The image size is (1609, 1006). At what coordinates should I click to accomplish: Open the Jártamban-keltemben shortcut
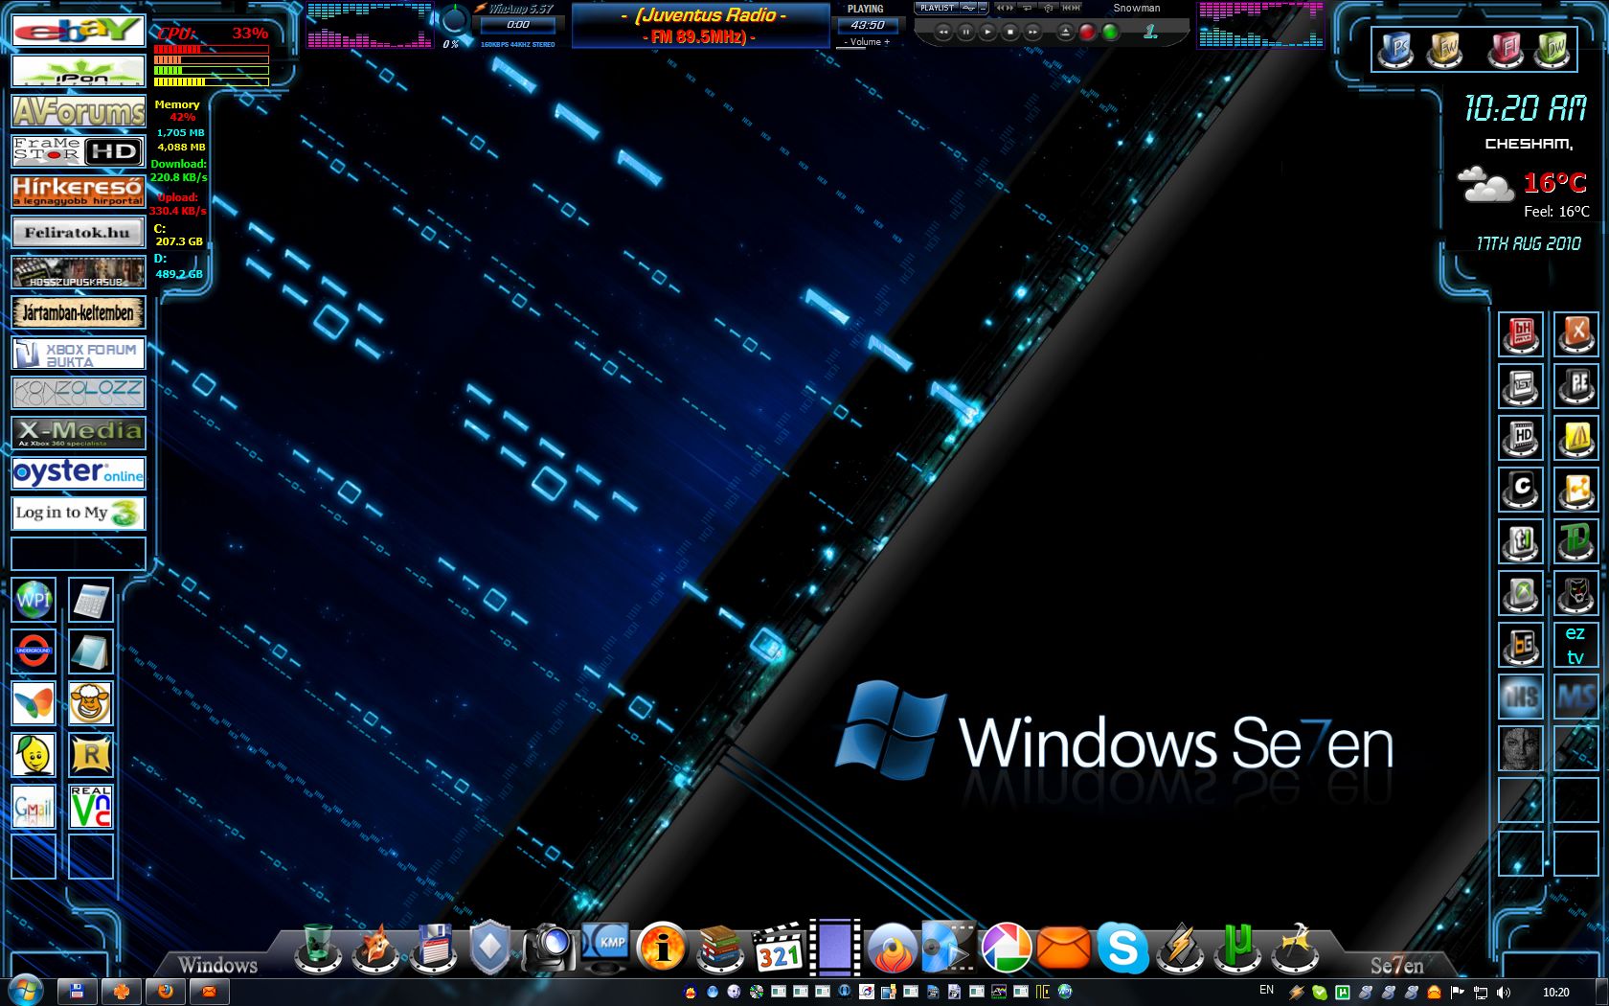(79, 312)
